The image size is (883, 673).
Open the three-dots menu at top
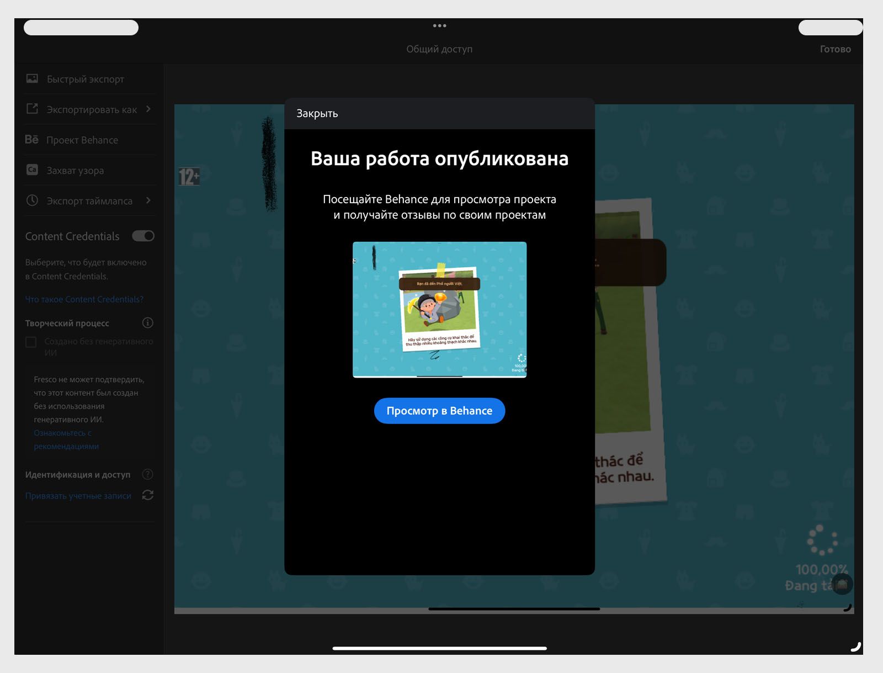[440, 26]
